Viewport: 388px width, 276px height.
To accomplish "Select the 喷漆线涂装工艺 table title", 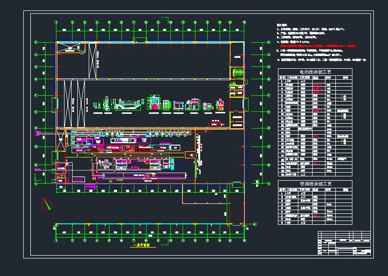I will (x=315, y=184).
